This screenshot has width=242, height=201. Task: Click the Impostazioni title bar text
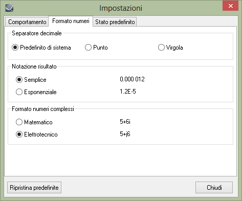(x=121, y=8)
